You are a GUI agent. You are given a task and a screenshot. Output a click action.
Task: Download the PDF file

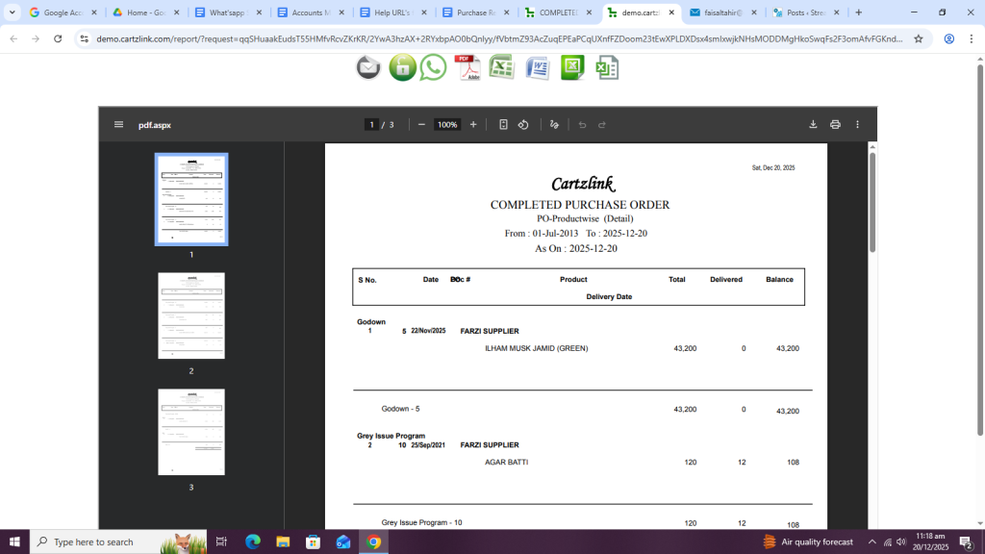(x=813, y=125)
